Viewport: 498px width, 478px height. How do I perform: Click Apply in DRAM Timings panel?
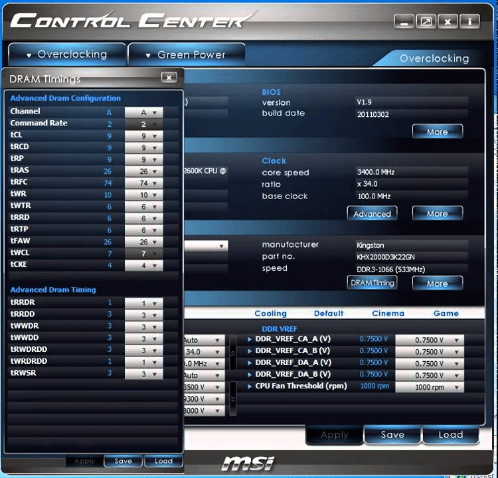(84, 461)
